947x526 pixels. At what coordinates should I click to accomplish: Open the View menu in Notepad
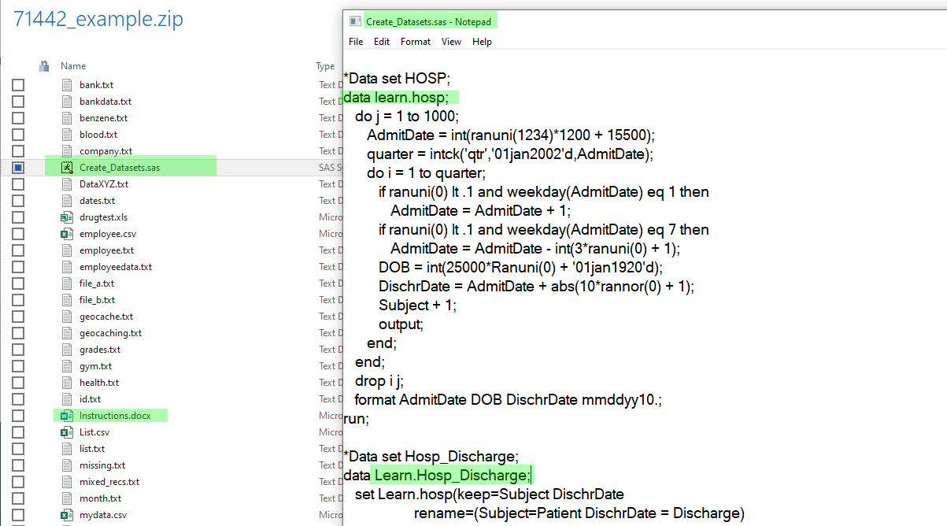pos(451,41)
